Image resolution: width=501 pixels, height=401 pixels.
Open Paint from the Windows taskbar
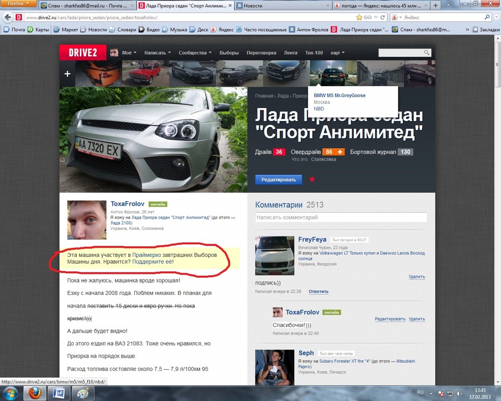pyautogui.click(x=82, y=393)
